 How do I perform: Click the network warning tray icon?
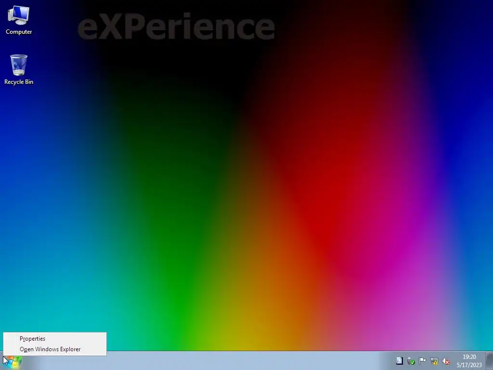point(434,361)
